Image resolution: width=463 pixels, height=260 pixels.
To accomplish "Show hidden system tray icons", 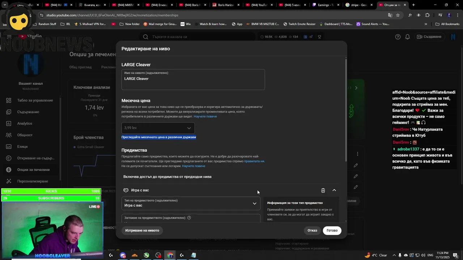I will coord(394,255).
